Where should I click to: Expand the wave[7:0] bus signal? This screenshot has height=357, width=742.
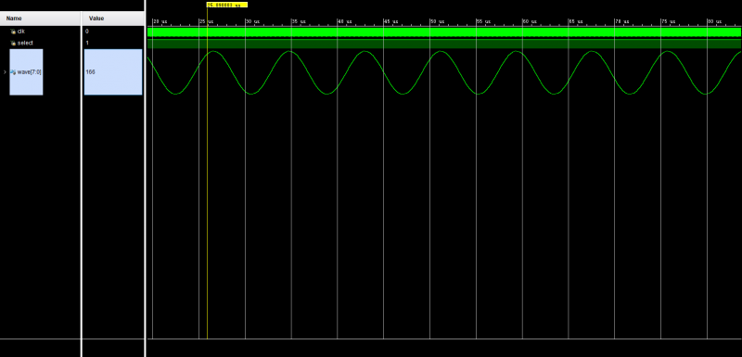(5, 72)
